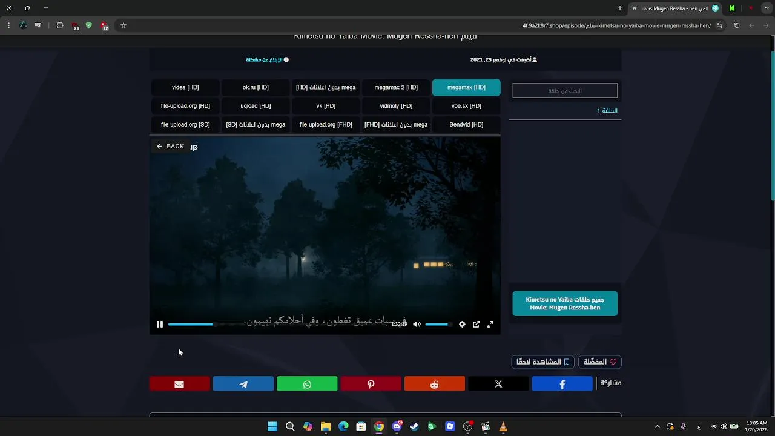Select the uqload [HD] server

point(256,106)
